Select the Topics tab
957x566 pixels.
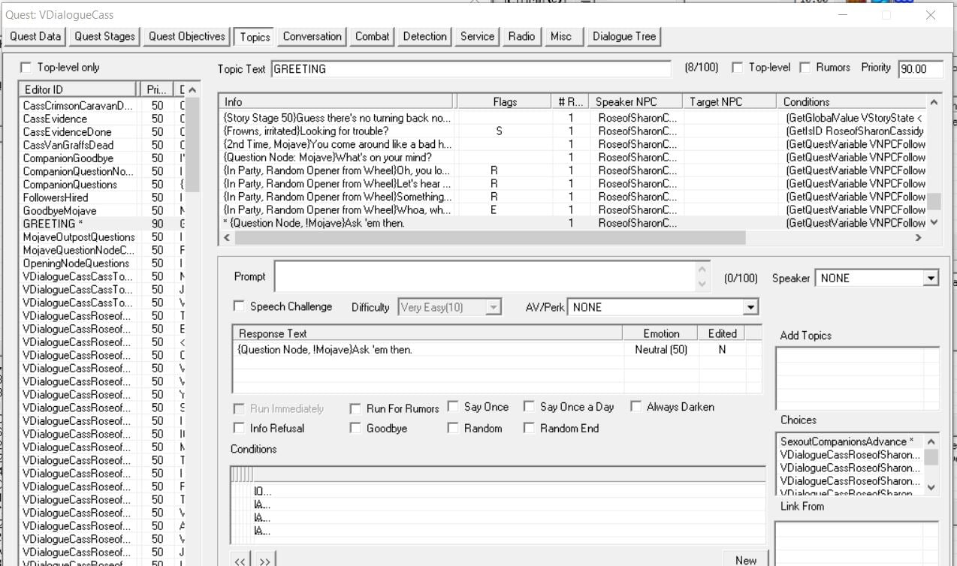(255, 37)
